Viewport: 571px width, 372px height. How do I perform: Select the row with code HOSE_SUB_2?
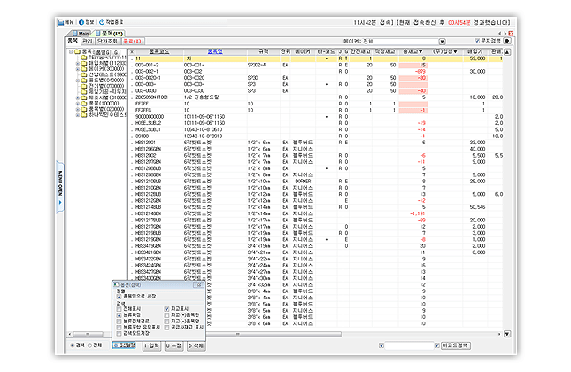[316, 123]
